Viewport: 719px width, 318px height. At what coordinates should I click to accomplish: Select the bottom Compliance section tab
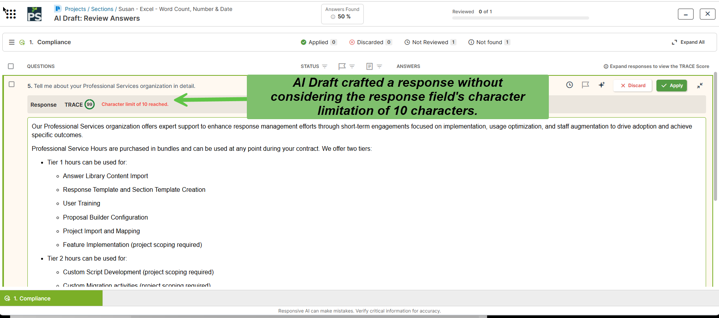(x=51, y=298)
